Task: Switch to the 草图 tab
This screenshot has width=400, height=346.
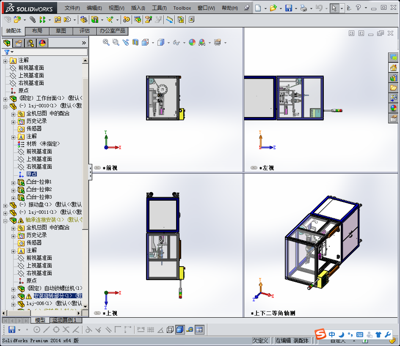Action: (x=61, y=31)
